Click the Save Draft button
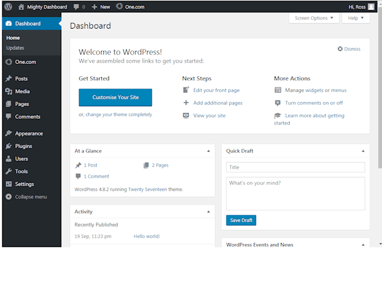This screenshot has height=286, width=382. [x=241, y=220]
